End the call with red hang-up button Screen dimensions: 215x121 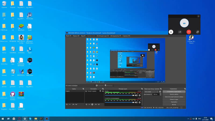coord(189,32)
